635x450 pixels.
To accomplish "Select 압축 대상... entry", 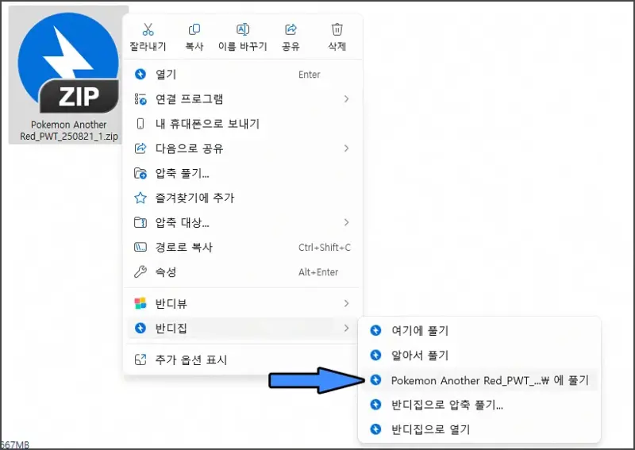I will 243,222.
